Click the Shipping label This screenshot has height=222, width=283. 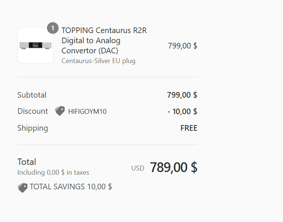(33, 128)
